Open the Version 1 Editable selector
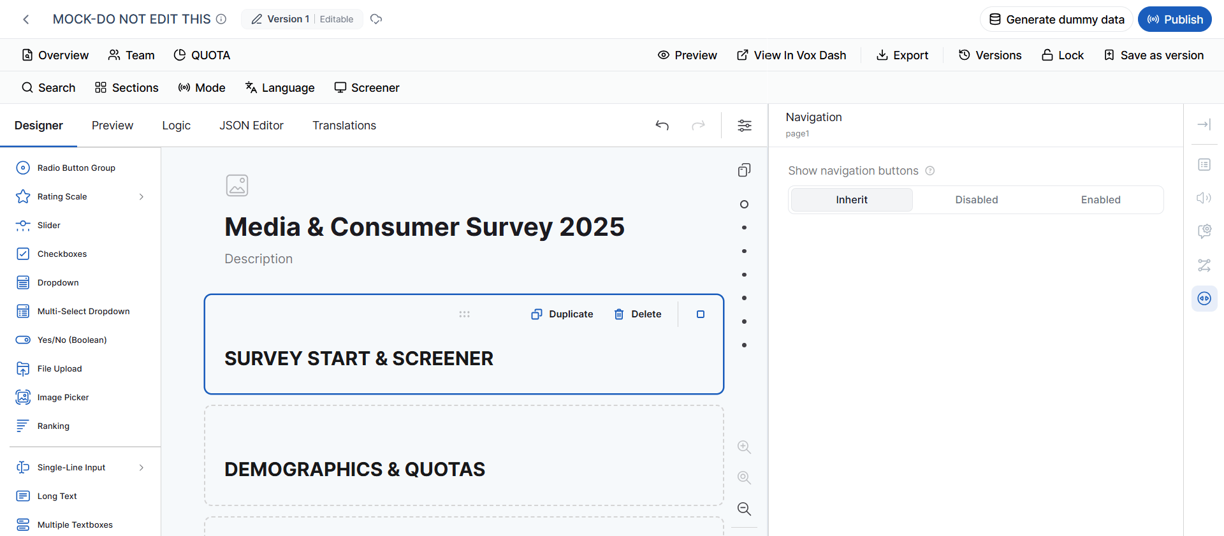Image resolution: width=1224 pixels, height=536 pixels. coord(302,19)
